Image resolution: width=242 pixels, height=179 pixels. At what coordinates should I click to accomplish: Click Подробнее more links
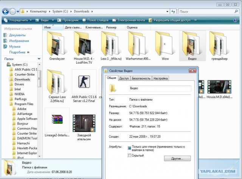19,52
